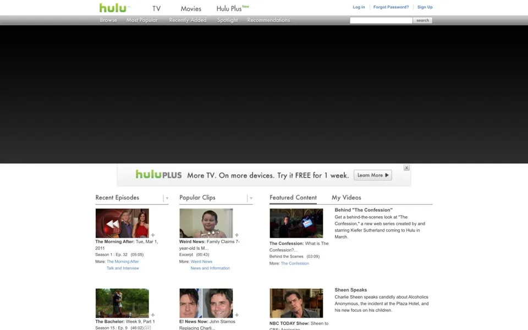528x330 pixels.
Task: Expand the Popular Clips dropdown arrow
Action: (x=251, y=199)
